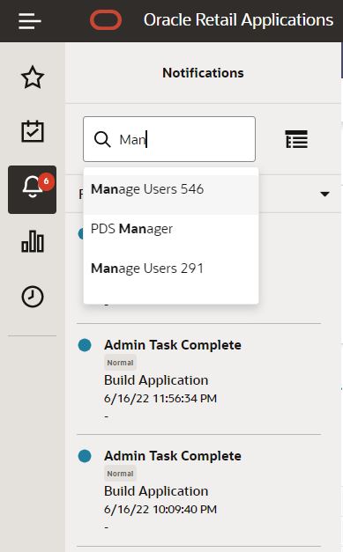Open Admin Task Complete from 11:56:34 PM
This screenshot has height=552, width=343.
173,345
